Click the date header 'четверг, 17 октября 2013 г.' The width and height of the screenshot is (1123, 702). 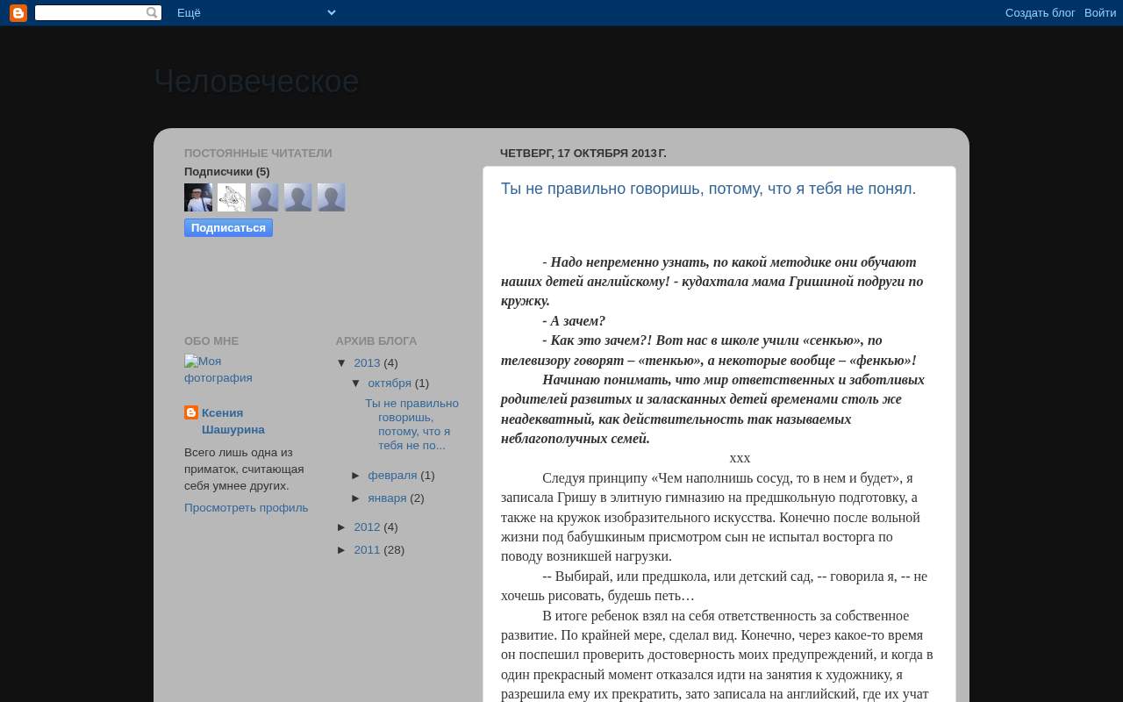pyautogui.click(x=583, y=154)
